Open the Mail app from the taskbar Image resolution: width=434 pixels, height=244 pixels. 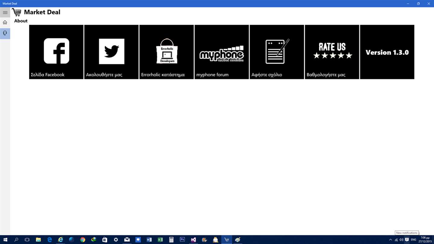point(127,240)
